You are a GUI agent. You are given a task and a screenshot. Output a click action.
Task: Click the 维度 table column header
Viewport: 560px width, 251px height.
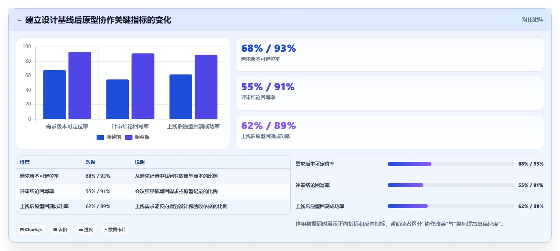tap(25, 162)
